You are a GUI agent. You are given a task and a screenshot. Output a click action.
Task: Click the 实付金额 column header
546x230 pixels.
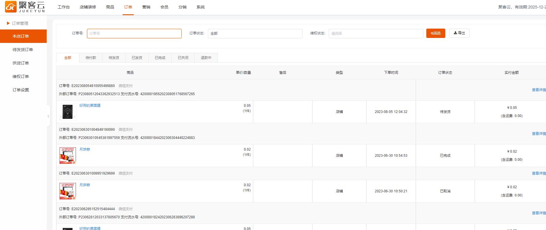(512, 73)
